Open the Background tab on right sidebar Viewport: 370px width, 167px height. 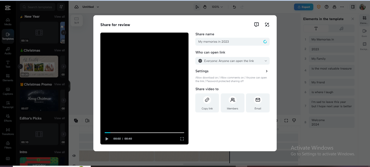[364, 46]
